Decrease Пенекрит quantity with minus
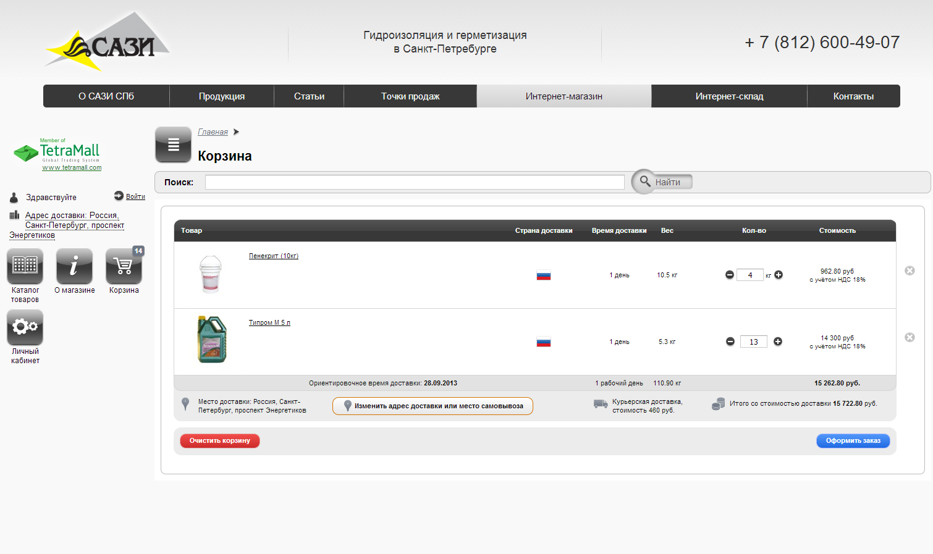The height and width of the screenshot is (554, 933). pyautogui.click(x=730, y=275)
